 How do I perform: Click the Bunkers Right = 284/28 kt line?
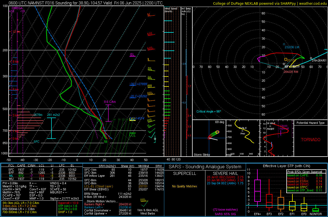[x=108, y=205]
